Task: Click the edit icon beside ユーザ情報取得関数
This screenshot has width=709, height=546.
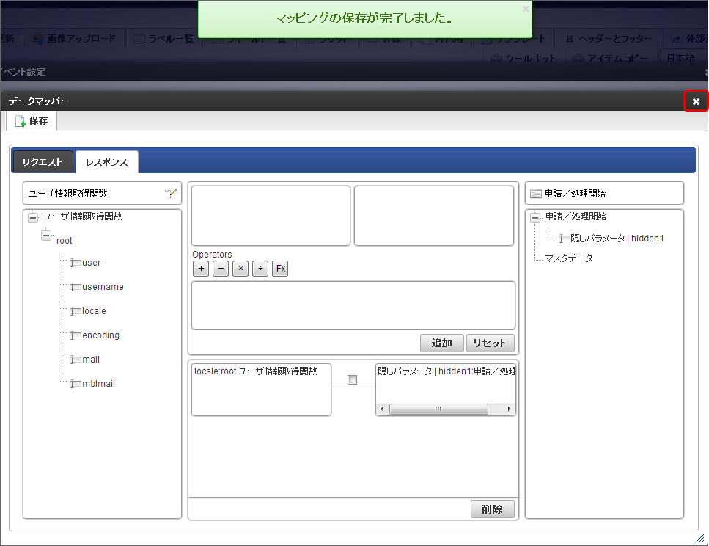Action: pyautogui.click(x=171, y=194)
